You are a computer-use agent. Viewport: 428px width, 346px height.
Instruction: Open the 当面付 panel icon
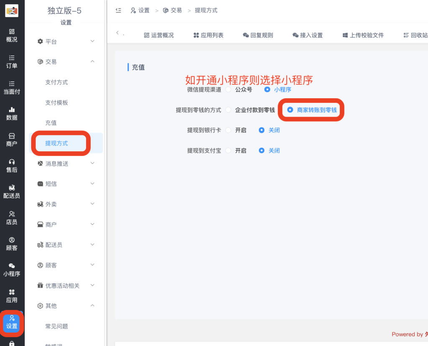[x=12, y=87]
